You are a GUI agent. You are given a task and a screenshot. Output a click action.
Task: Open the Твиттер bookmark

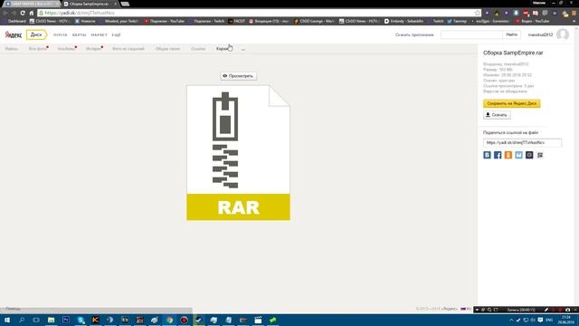tap(457, 21)
